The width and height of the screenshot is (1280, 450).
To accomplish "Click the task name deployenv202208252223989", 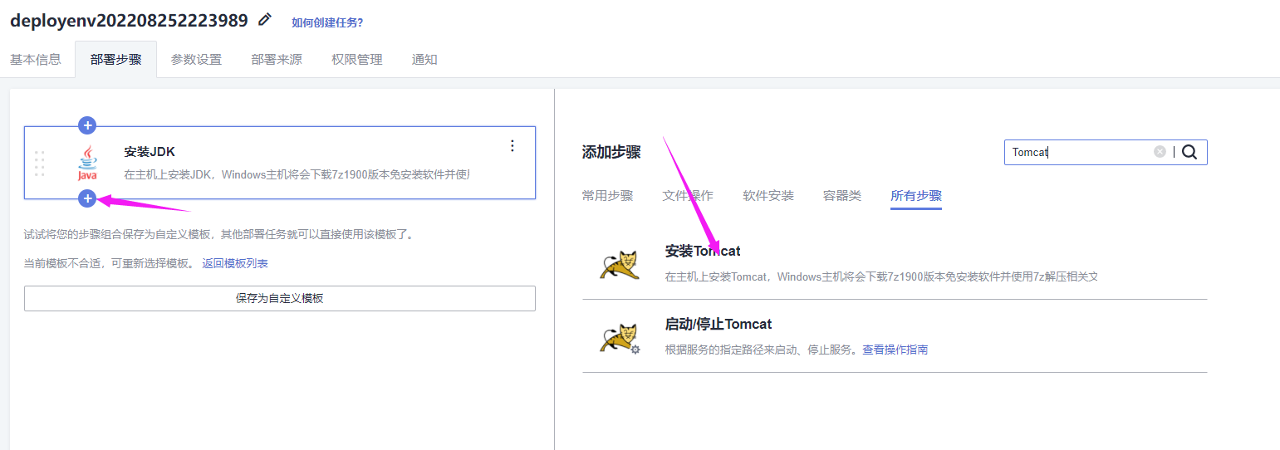I will click(129, 21).
